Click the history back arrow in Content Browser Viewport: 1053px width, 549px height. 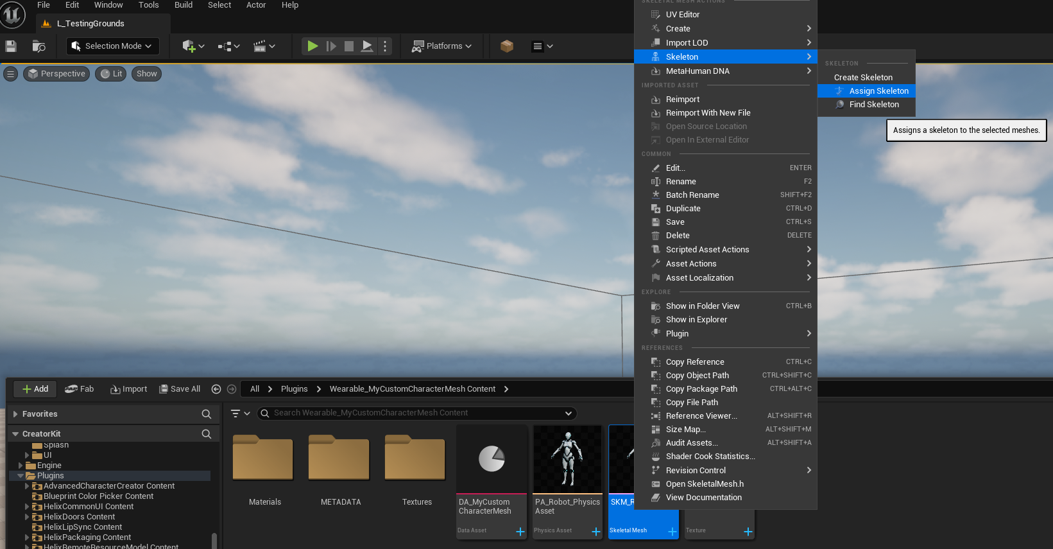coord(216,389)
